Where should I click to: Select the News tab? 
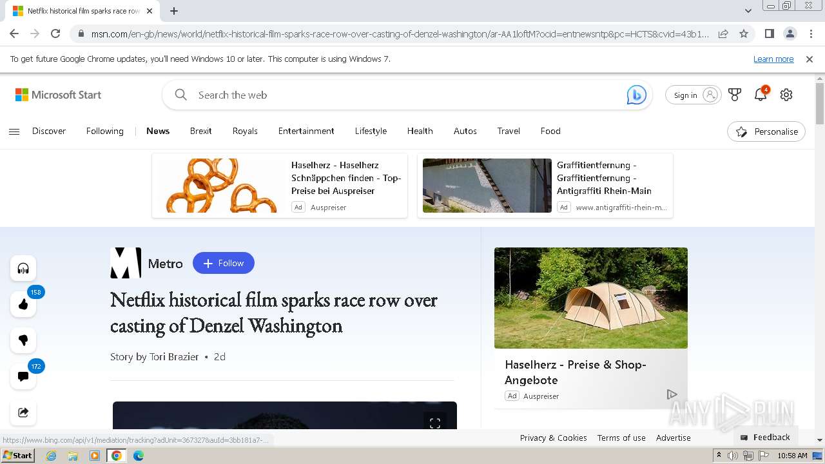tap(158, 131)
